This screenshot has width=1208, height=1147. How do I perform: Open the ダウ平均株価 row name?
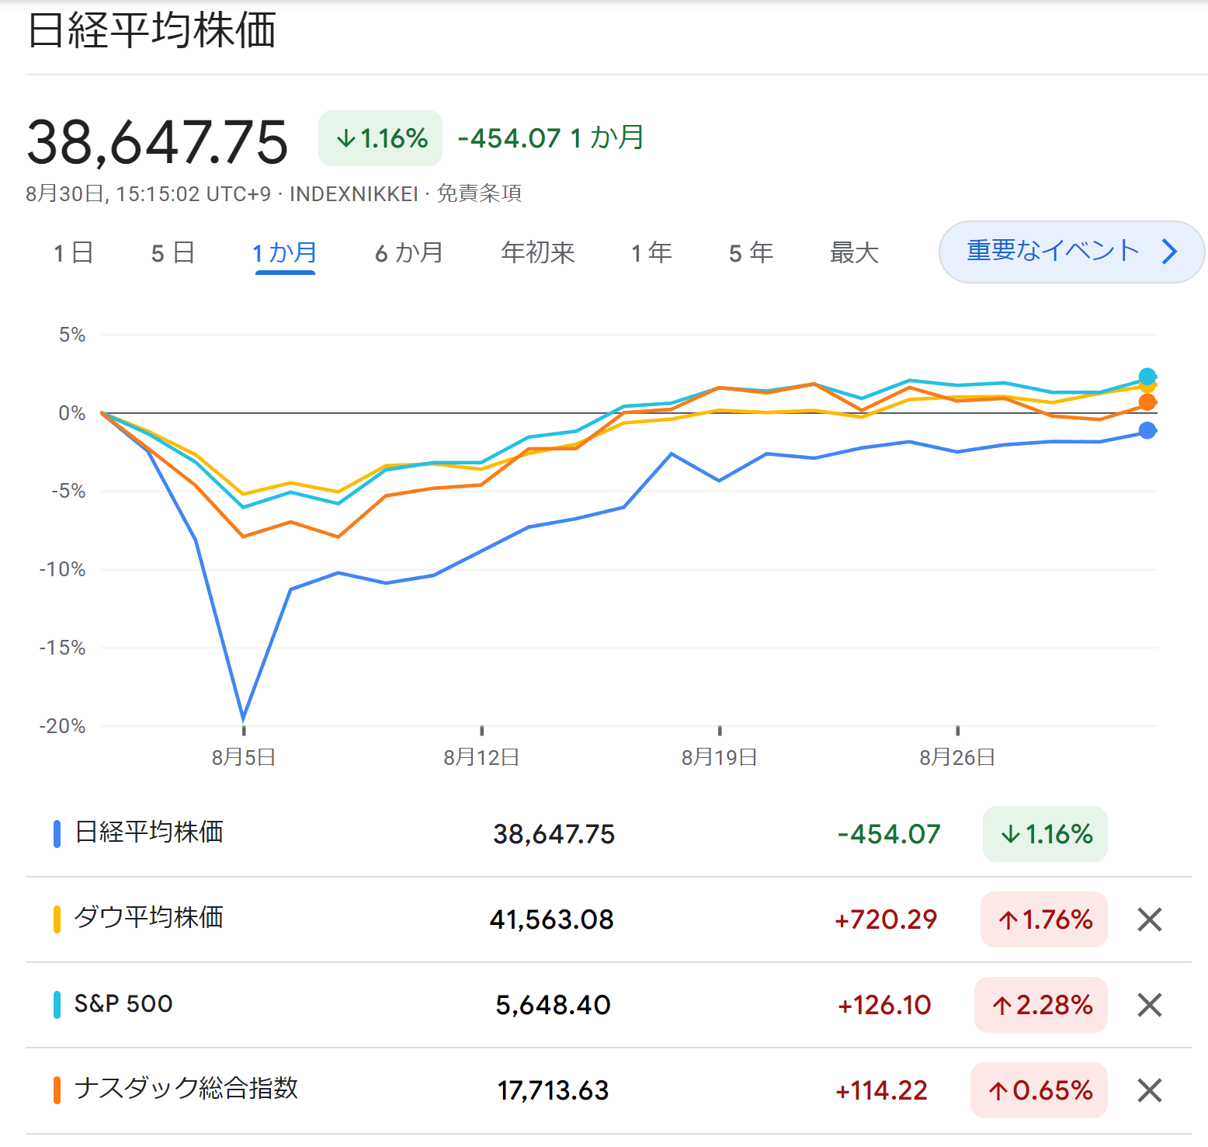pyautogui.click(x=149, y=918)
